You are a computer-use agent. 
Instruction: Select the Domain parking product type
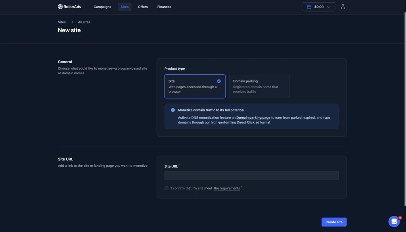[x=259, y=86]
